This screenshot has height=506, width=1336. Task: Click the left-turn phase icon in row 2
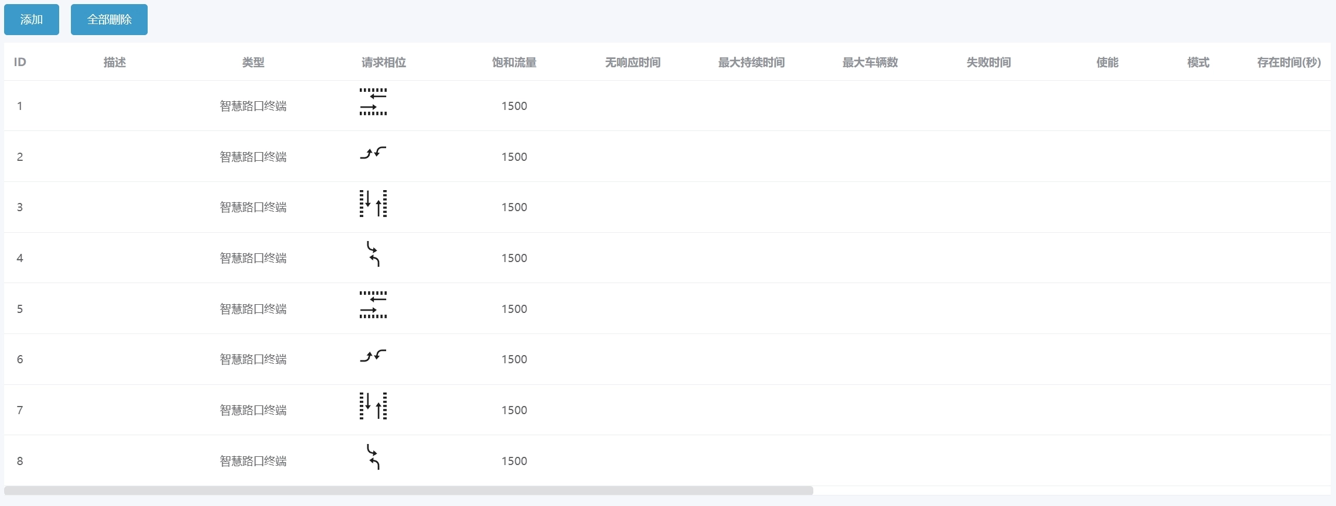(373, 153)
